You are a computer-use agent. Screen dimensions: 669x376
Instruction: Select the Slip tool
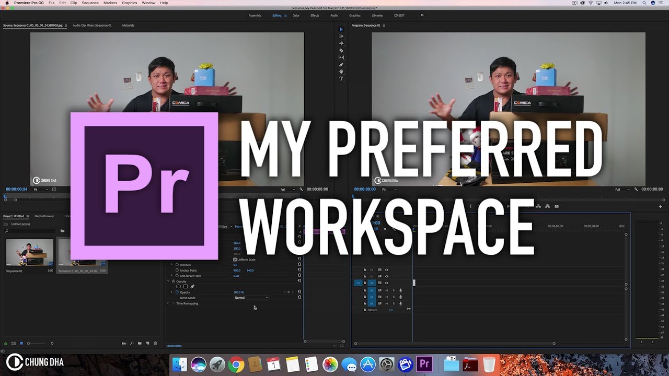click(341, 57)
